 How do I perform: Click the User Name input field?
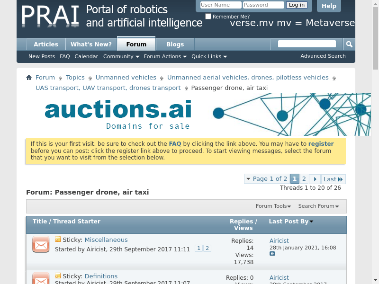click(x=221, y=5)
